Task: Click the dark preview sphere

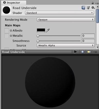Action: click(50, 82)
